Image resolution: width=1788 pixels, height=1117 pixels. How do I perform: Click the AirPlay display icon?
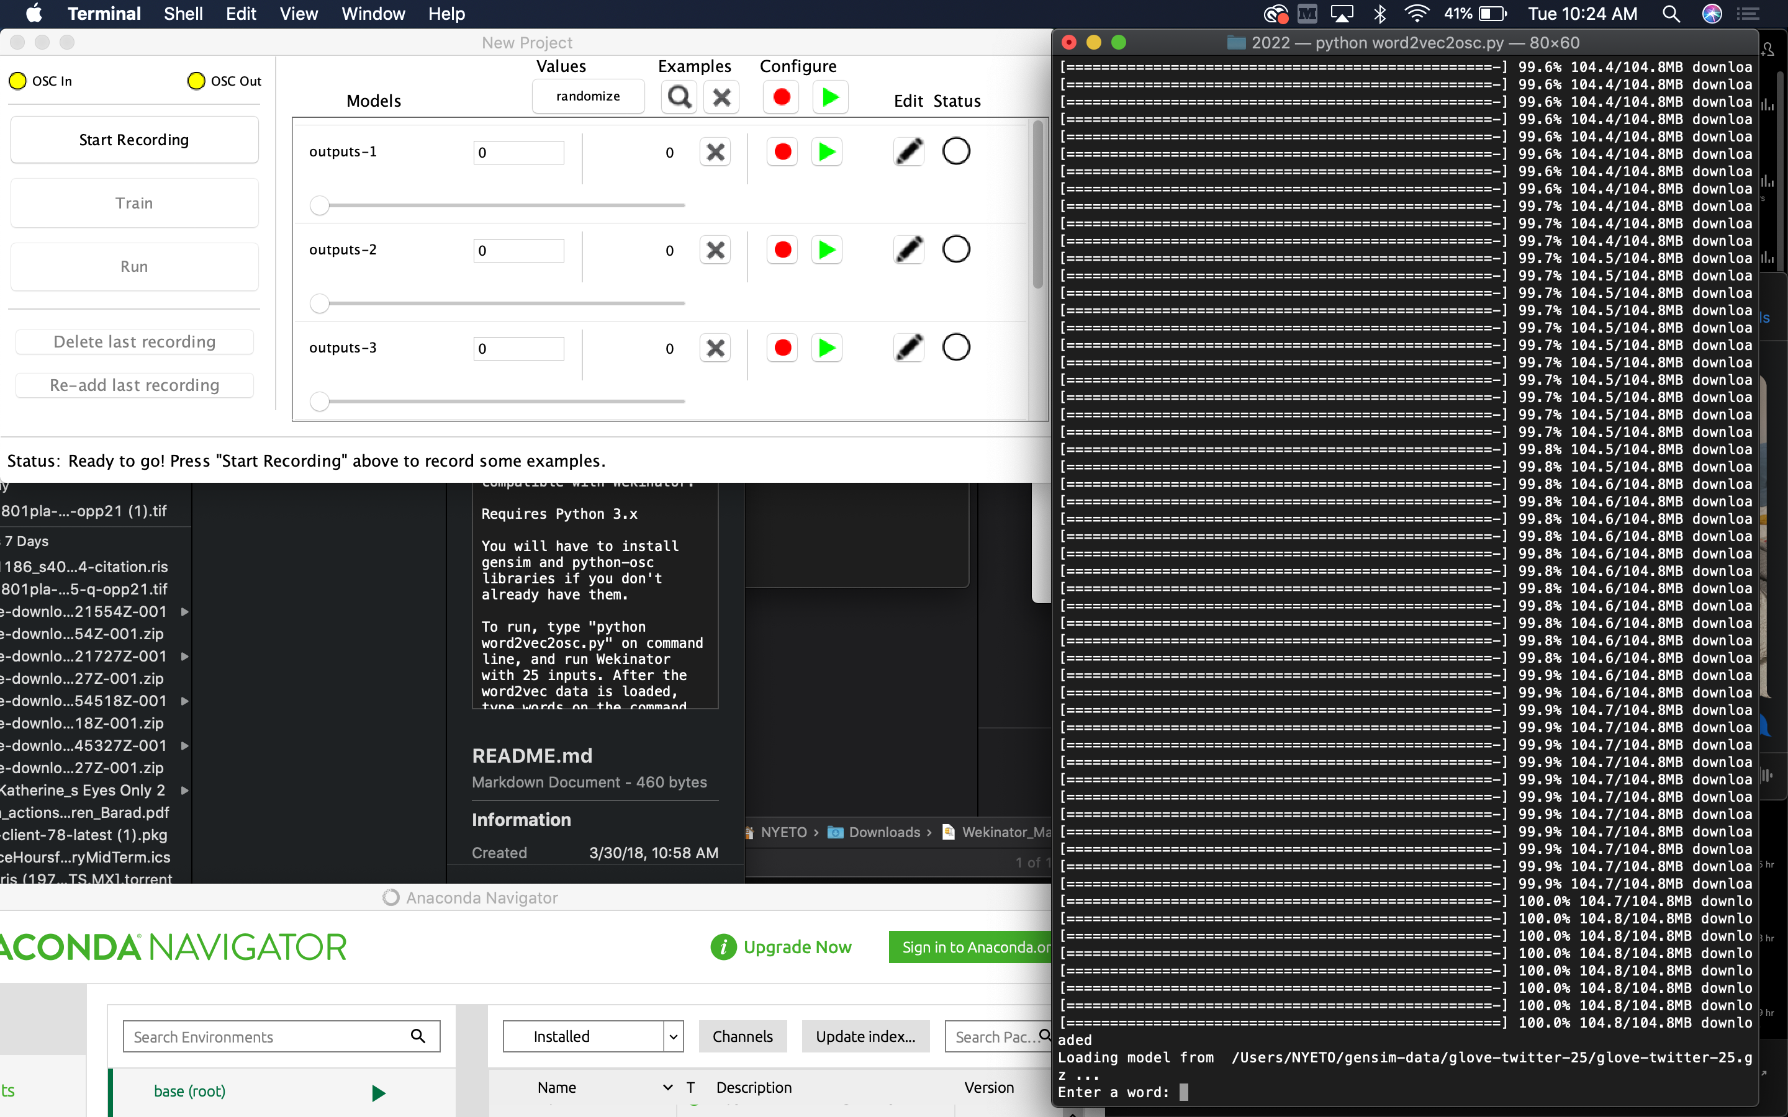(x=1342, y=13)
